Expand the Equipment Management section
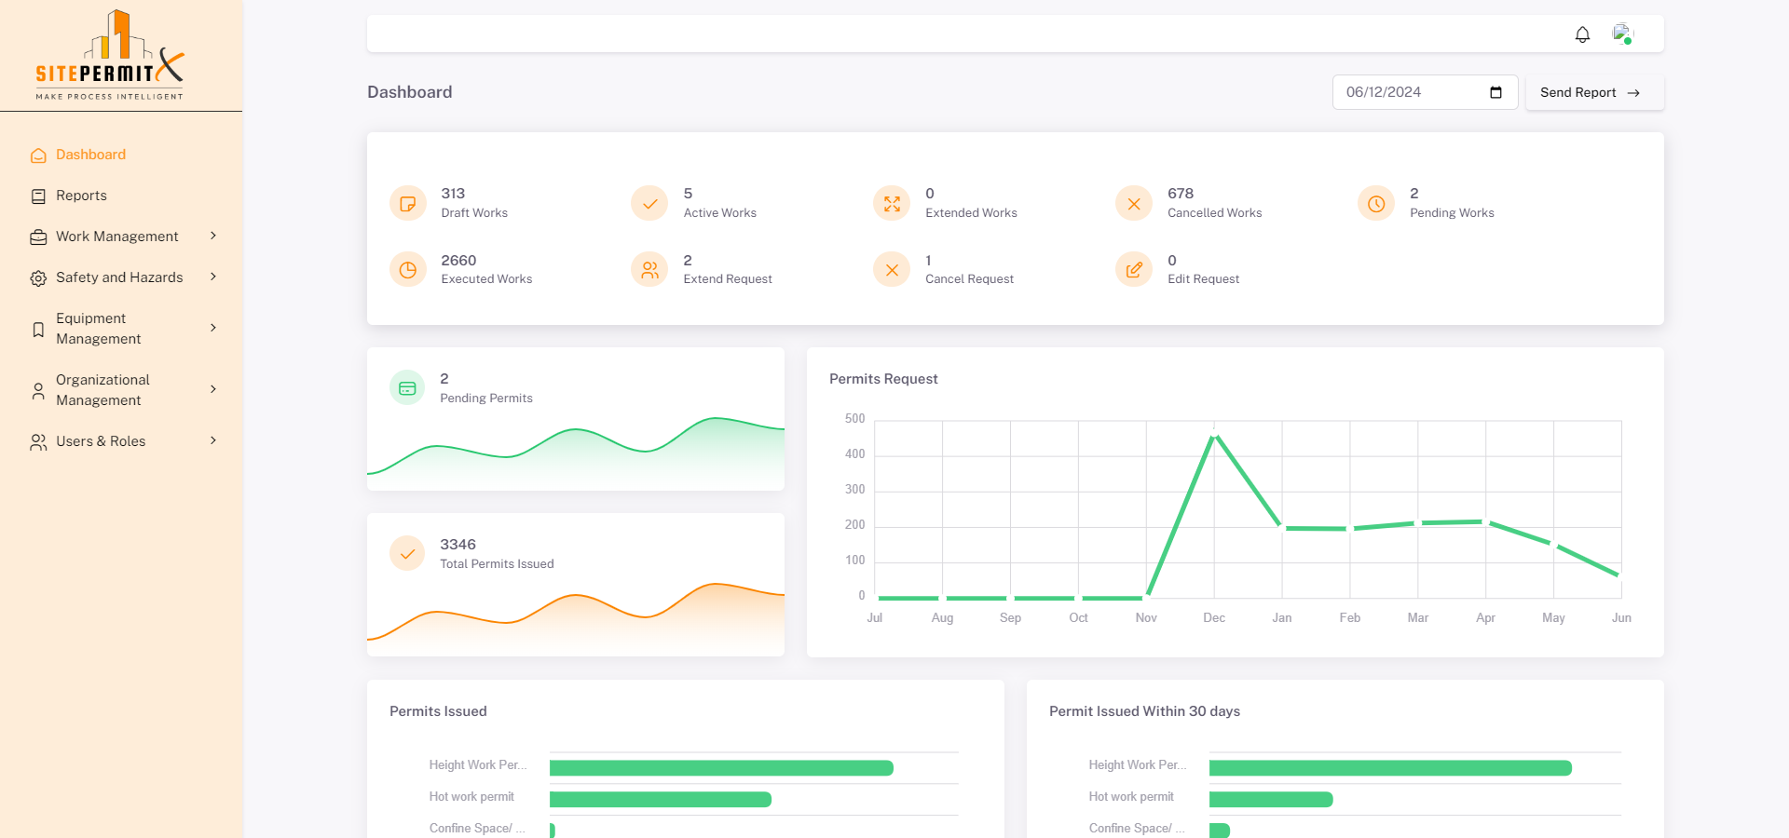 click(213, 328)
